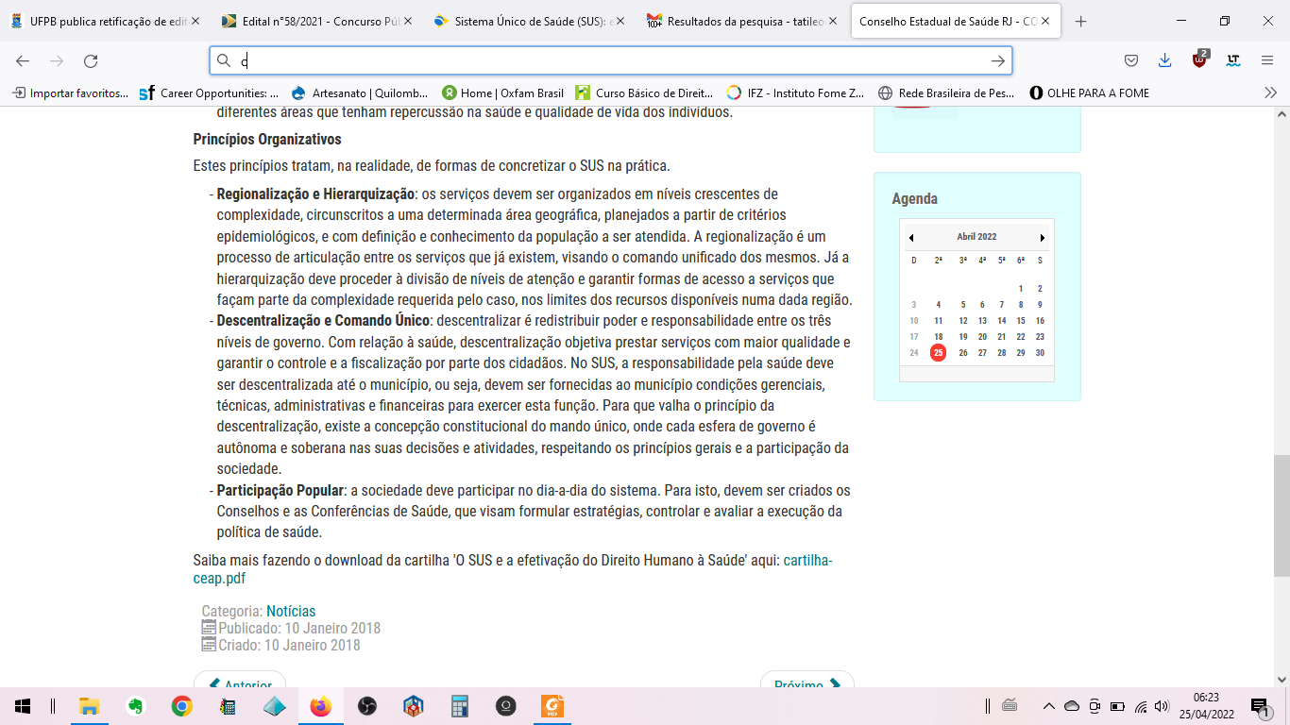Click the back navigation arrow
Screen dimensions: 1290x725
(x=23, y=61)
